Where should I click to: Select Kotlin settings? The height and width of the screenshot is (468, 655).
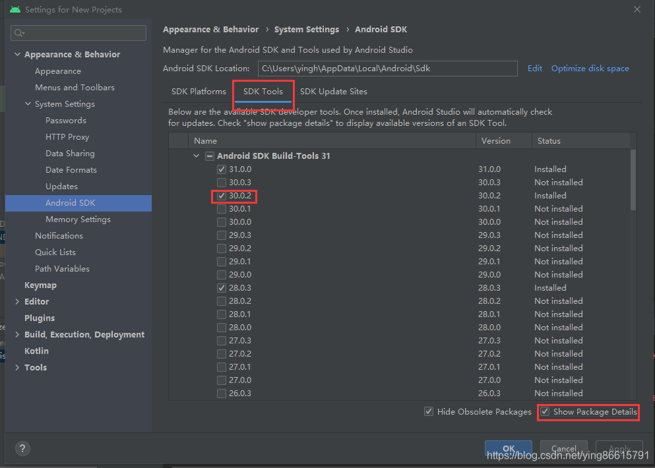[36, 351]
